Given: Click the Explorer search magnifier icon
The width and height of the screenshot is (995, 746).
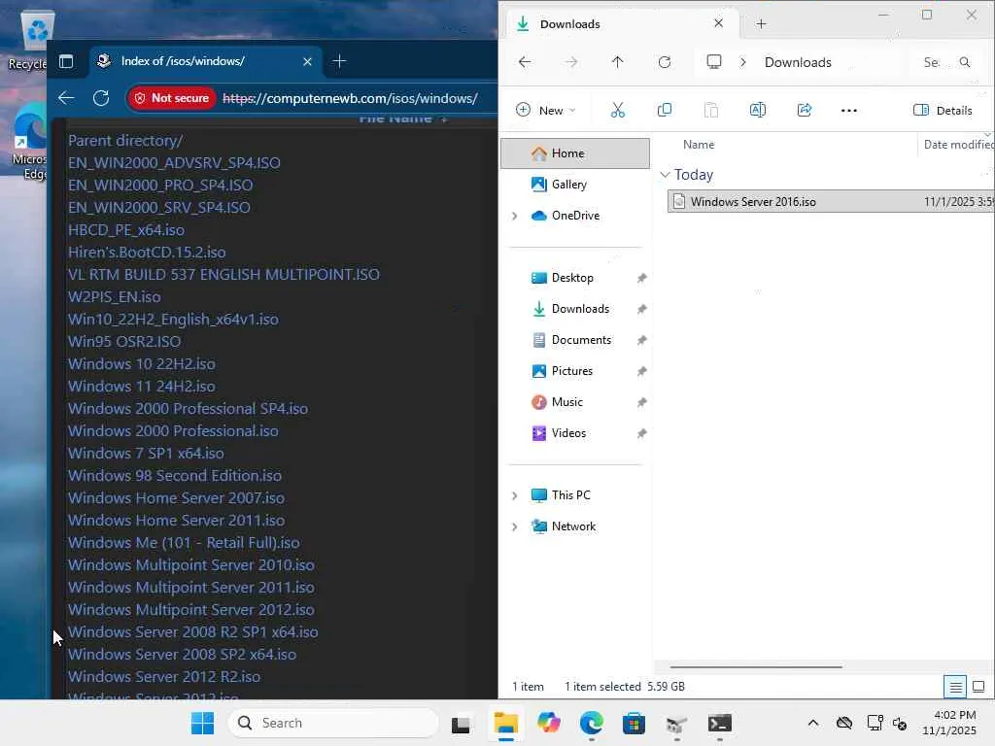Looking at the screenshot, I should (965, 62).
